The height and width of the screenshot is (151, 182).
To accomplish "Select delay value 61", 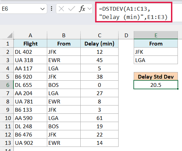I will click(x=100, y=118).
